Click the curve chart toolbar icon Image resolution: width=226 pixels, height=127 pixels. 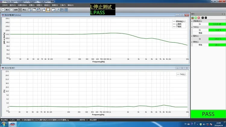coord(34,10)
